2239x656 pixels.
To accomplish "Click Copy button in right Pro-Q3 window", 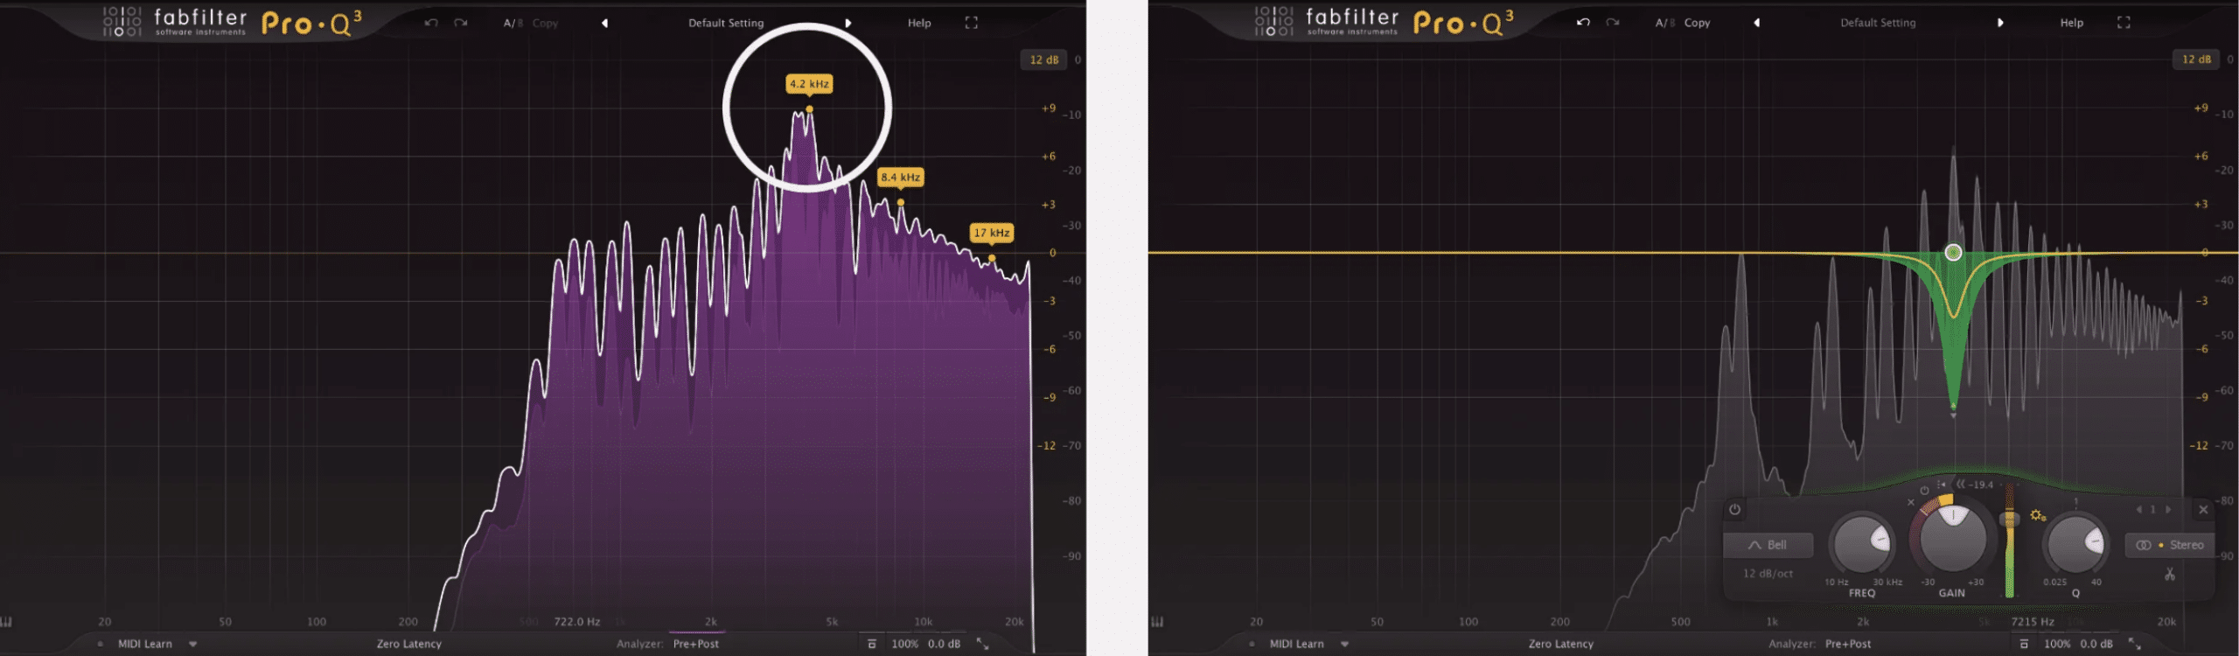I will point(1697,24).
